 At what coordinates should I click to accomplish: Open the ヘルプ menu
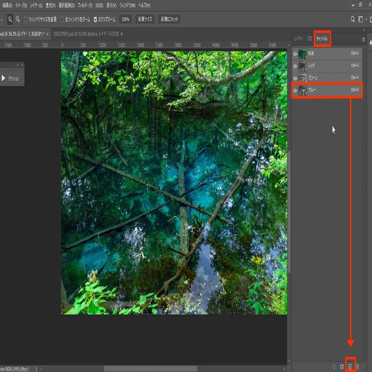144,5
